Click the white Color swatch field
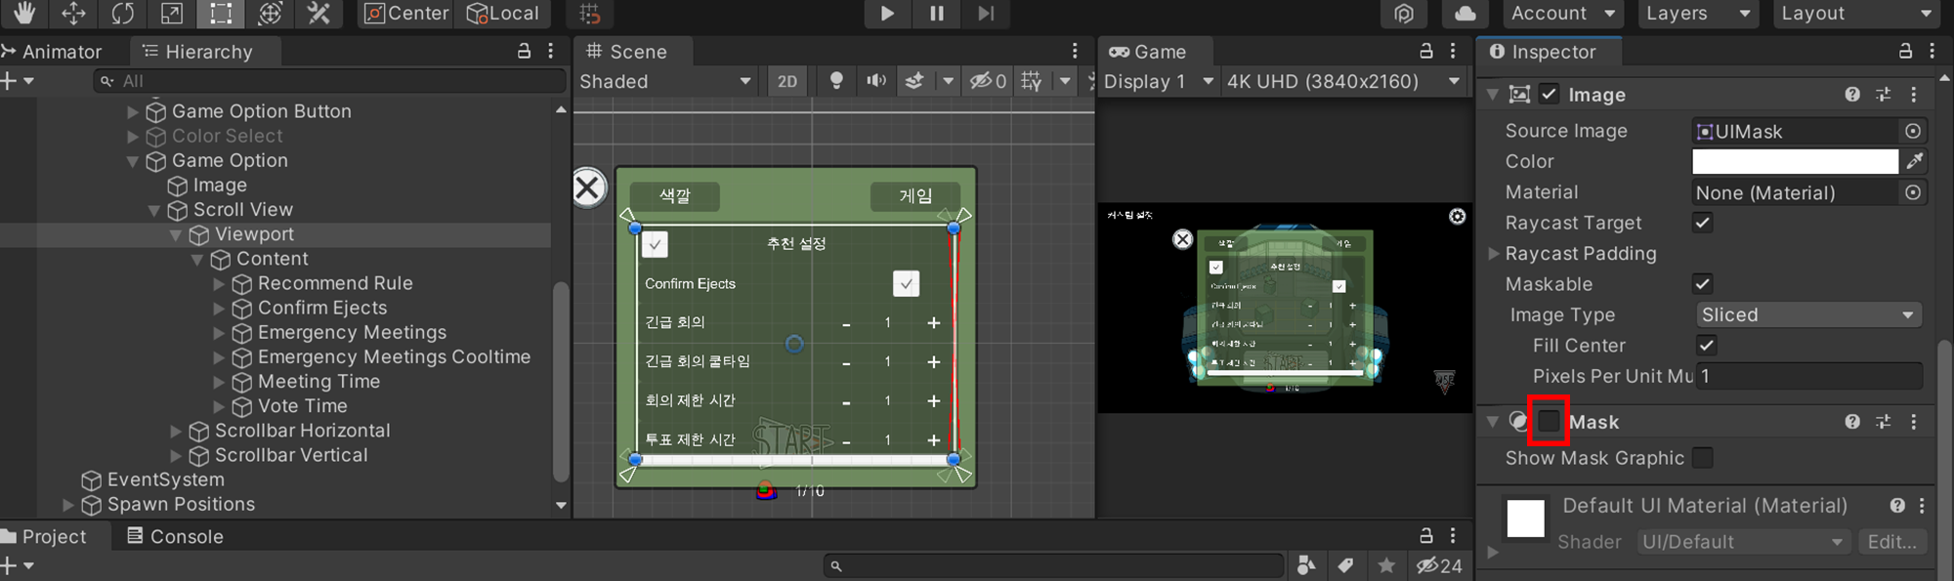 coord(1795,161)
